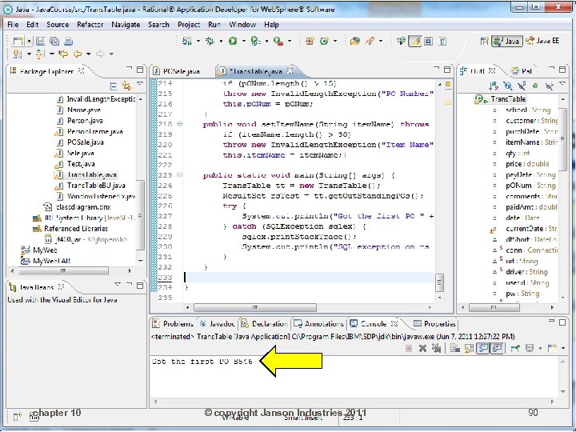Click Remove Launch console icon
Image resolution: width=576 pixels, height=432 pixels.
click(422, 348)
